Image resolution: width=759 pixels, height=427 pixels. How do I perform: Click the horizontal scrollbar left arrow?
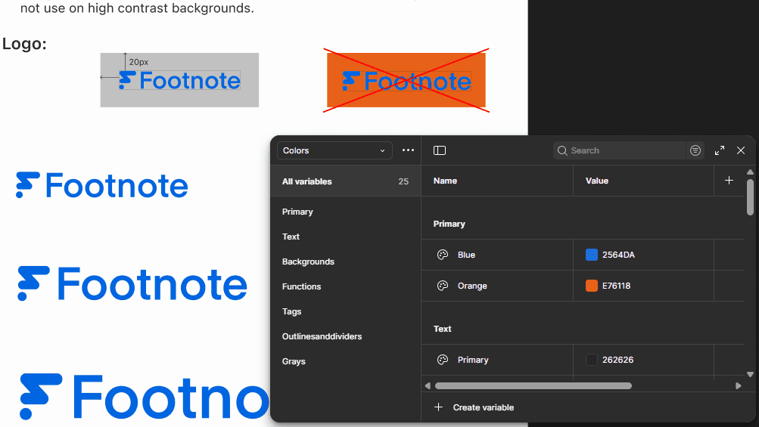pos(428,386)
